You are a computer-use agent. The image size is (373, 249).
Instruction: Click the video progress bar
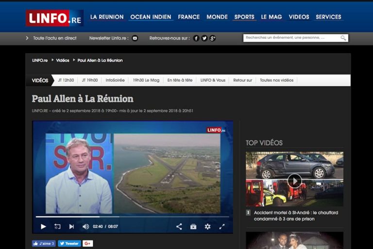tap(132, 217)
